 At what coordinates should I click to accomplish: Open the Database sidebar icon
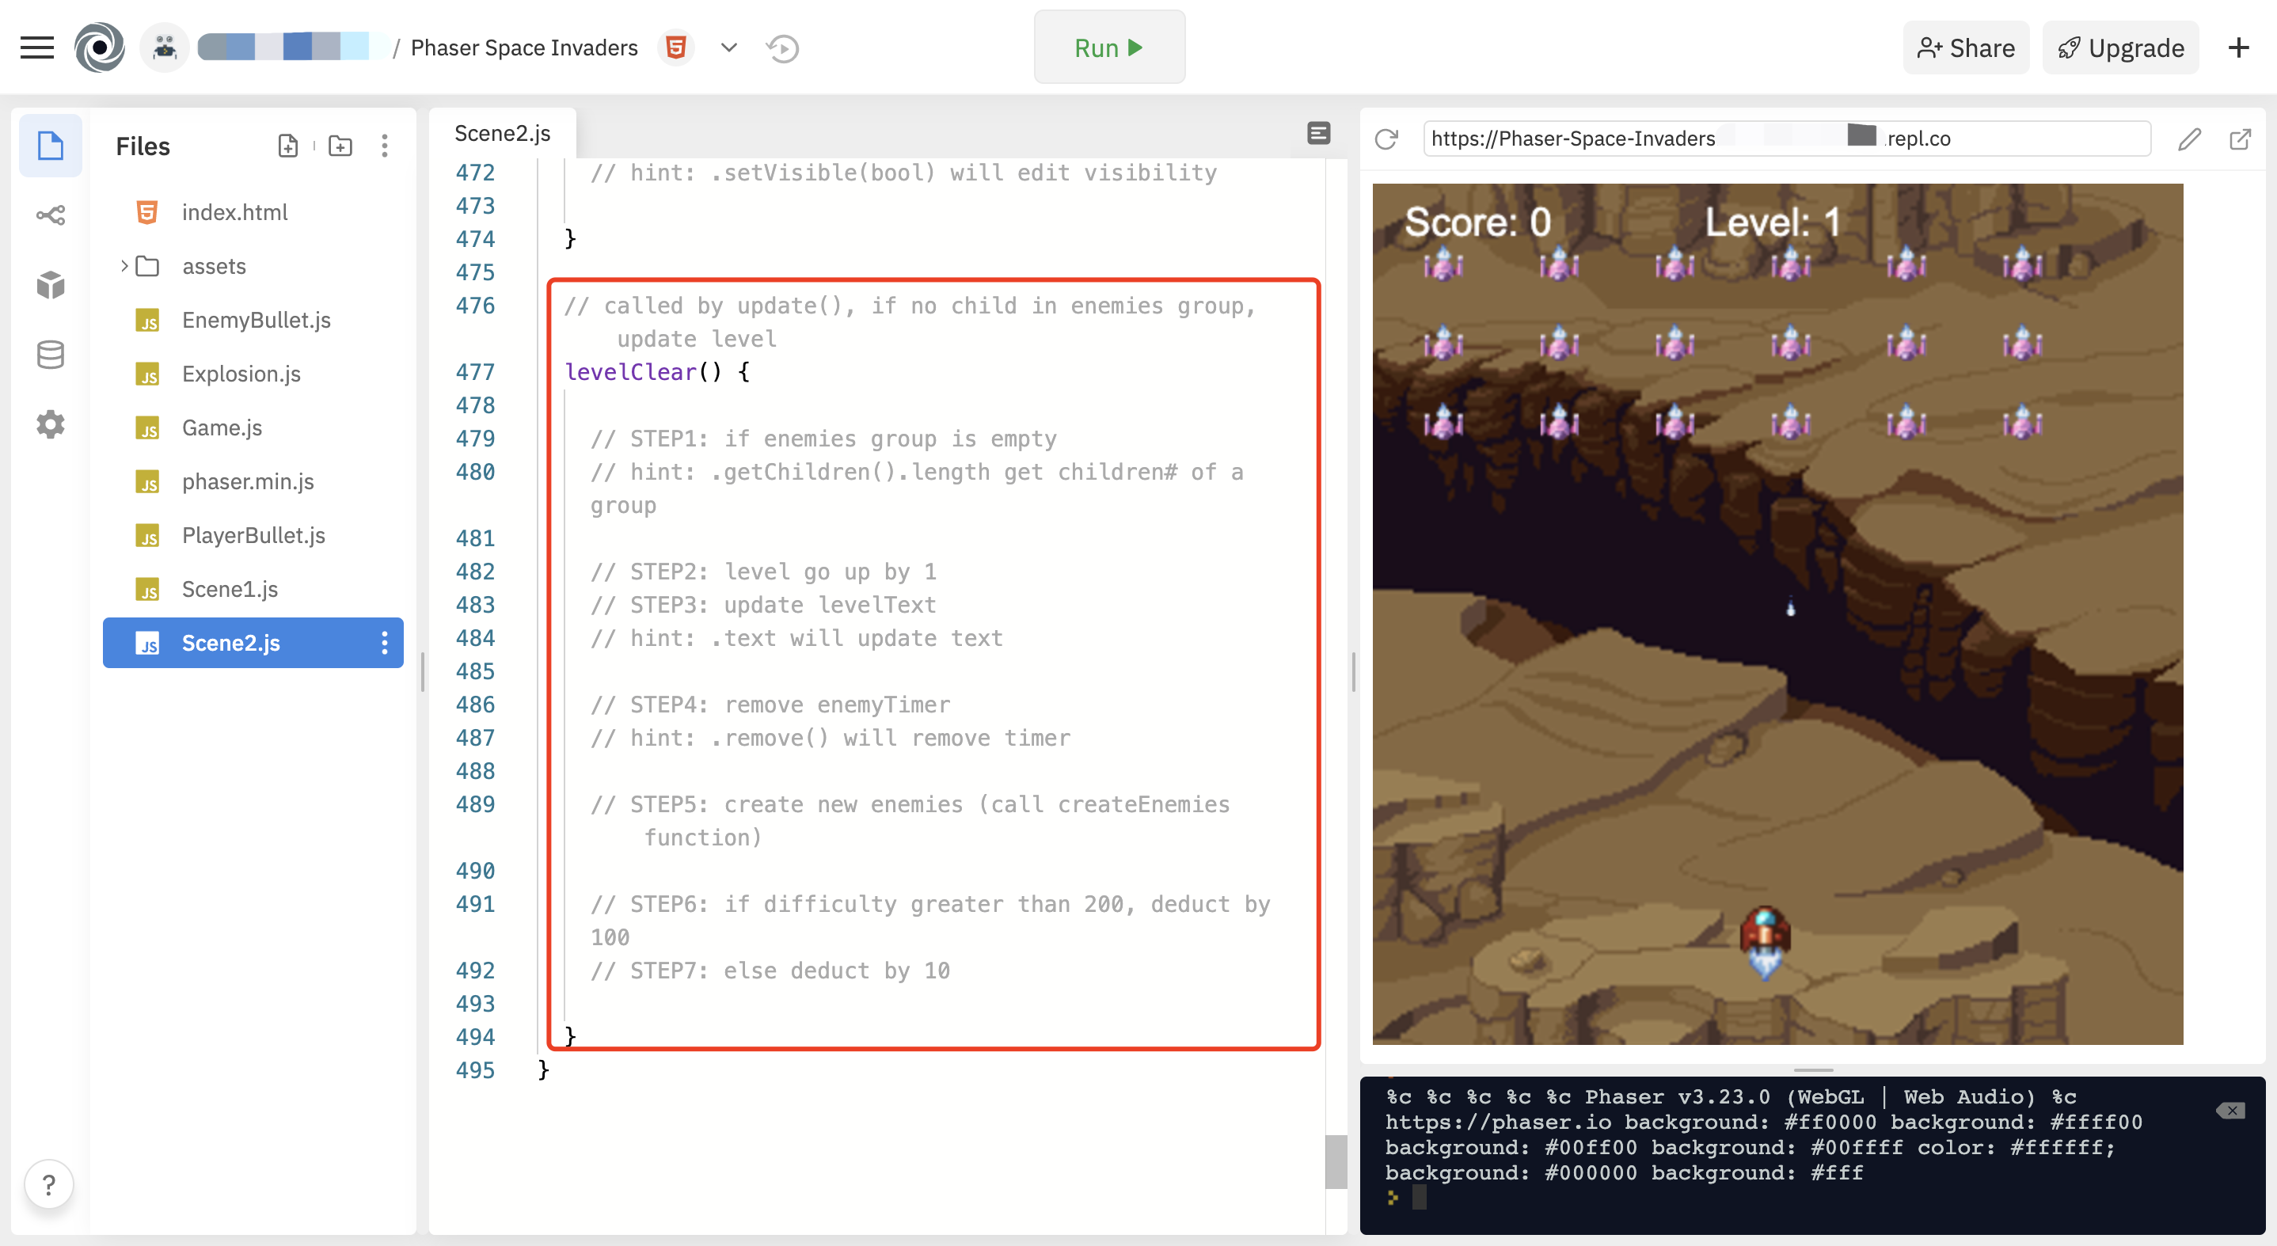(51, 355)
